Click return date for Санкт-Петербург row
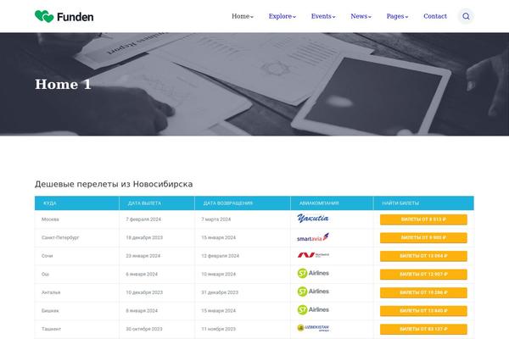This screenshot has width=509, height=339. 219,237
